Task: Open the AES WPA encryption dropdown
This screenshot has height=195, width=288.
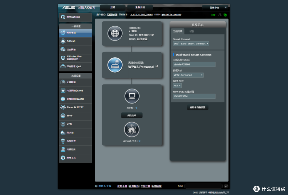Action: 177,86
